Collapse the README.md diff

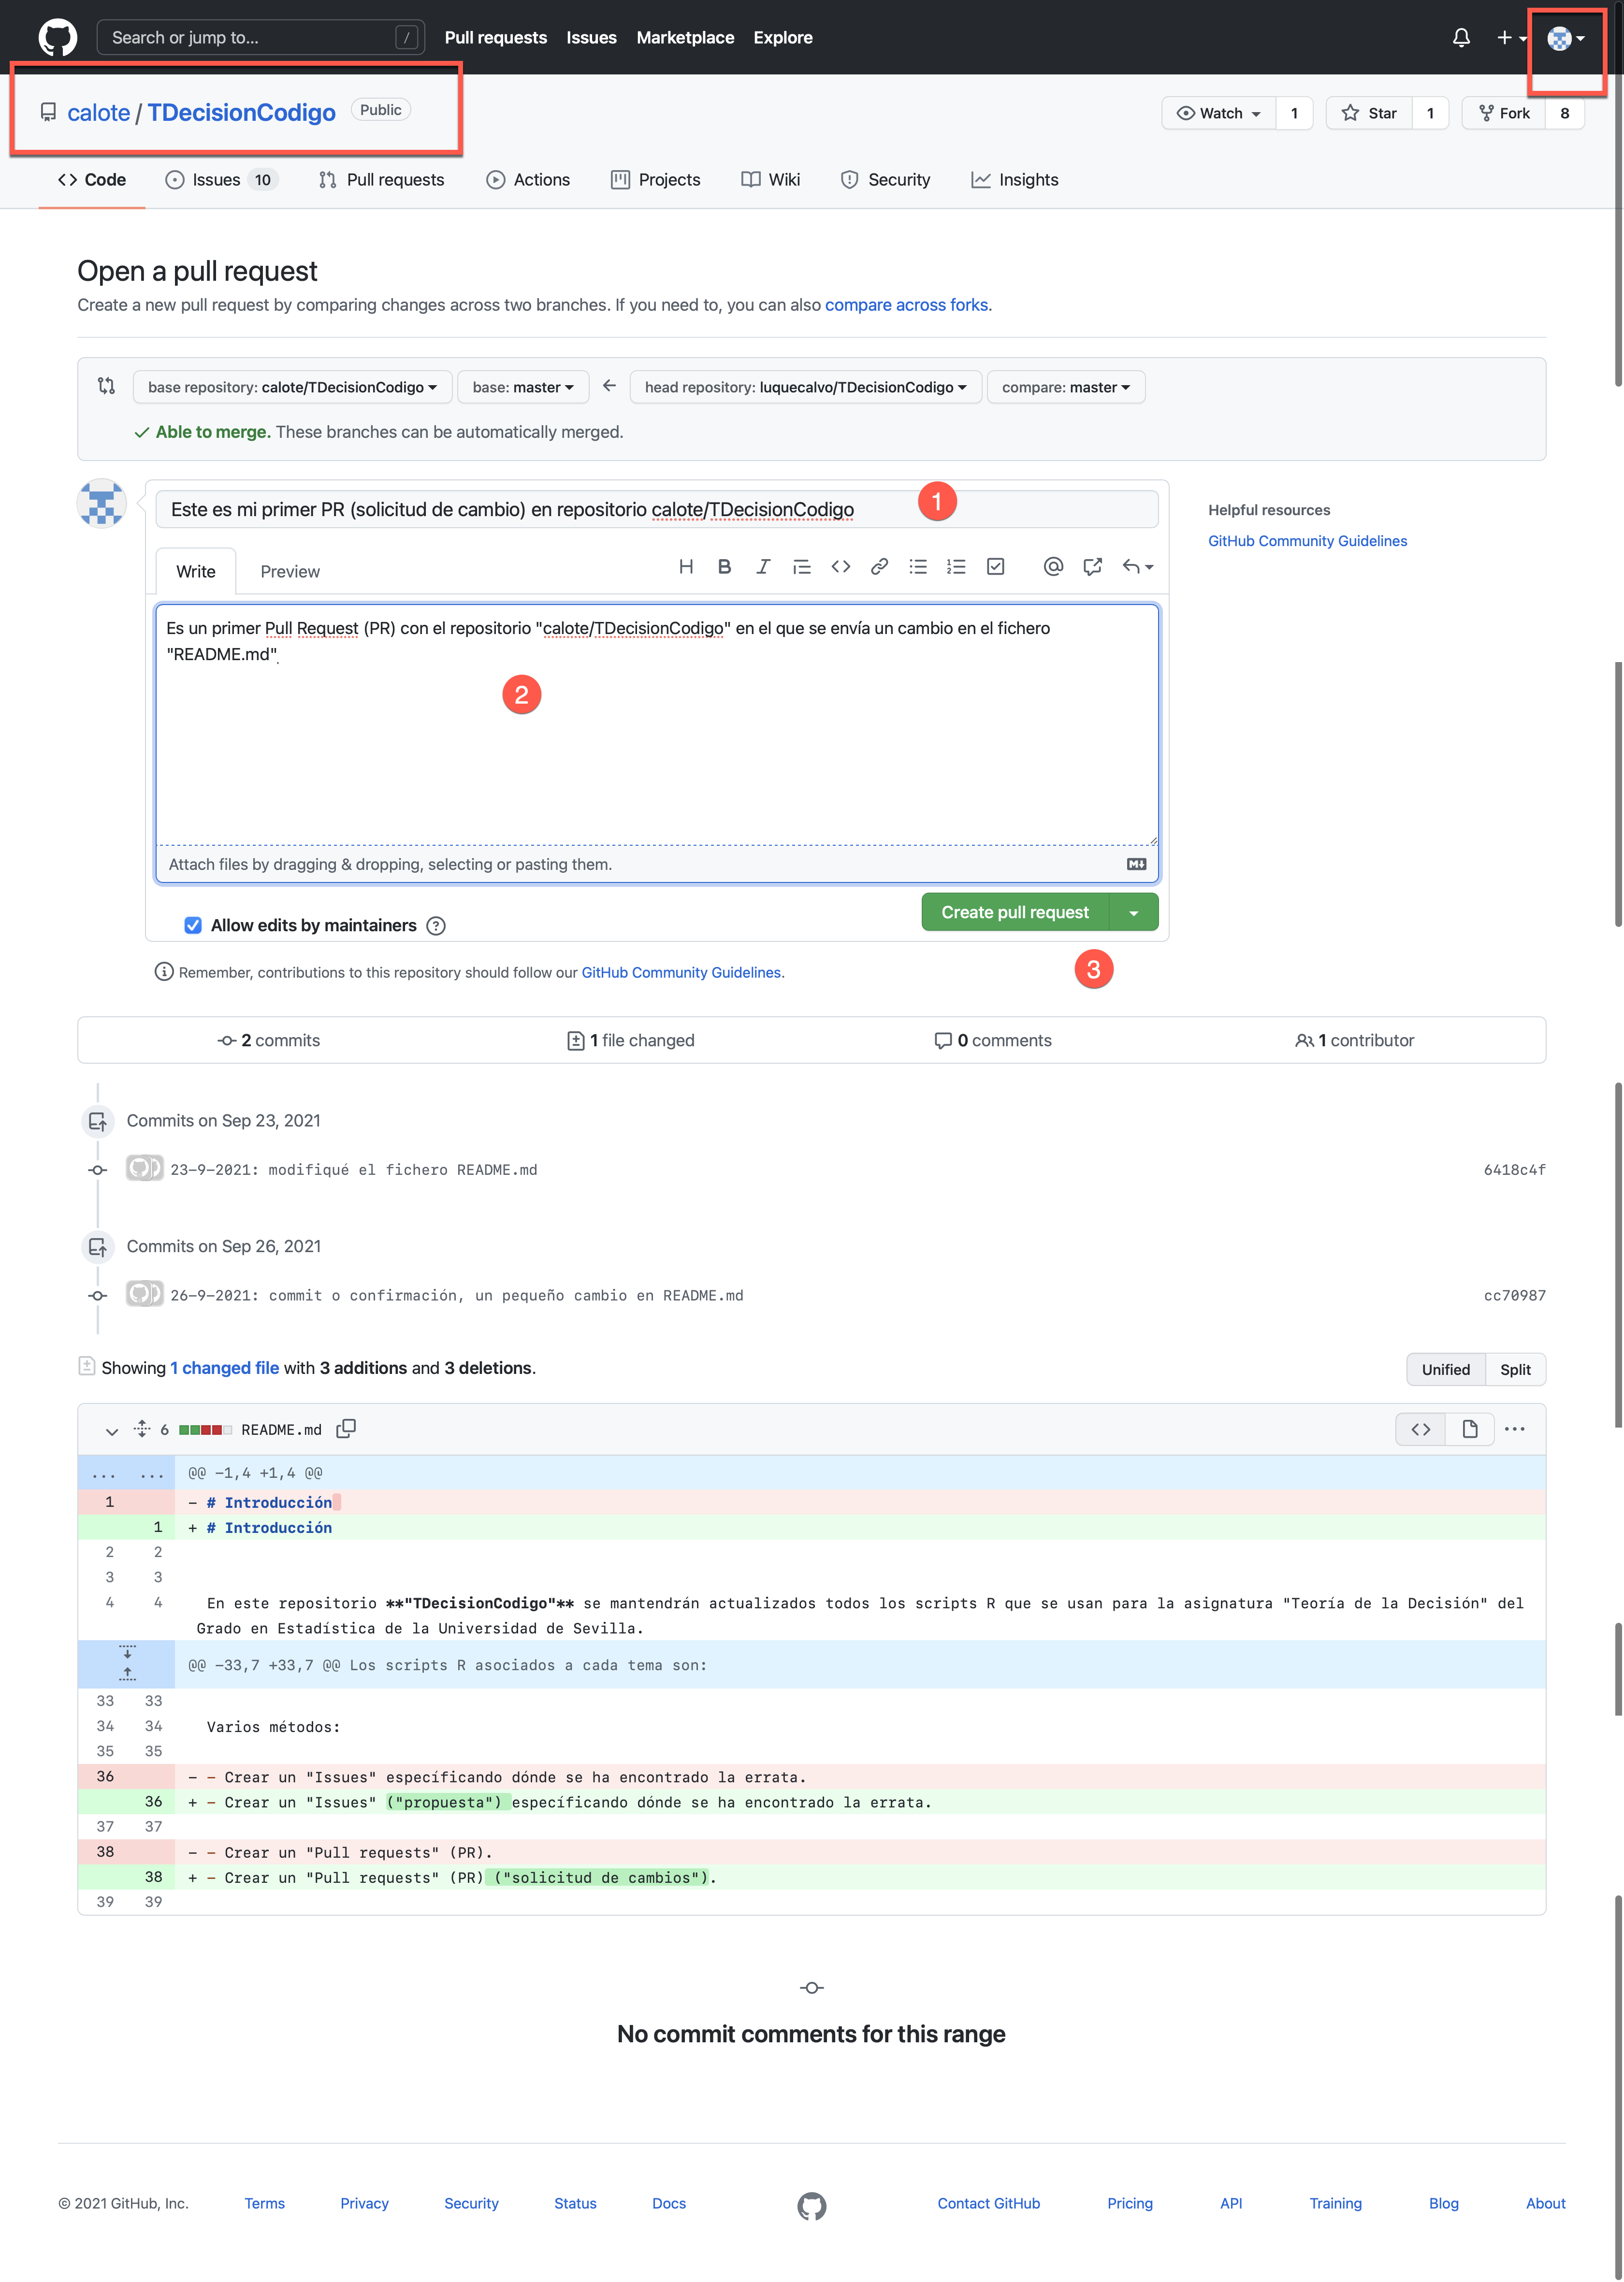click(x=112, y=1430)
